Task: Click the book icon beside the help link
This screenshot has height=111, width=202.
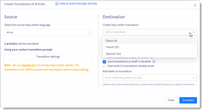Action: (x=57, y=4)
